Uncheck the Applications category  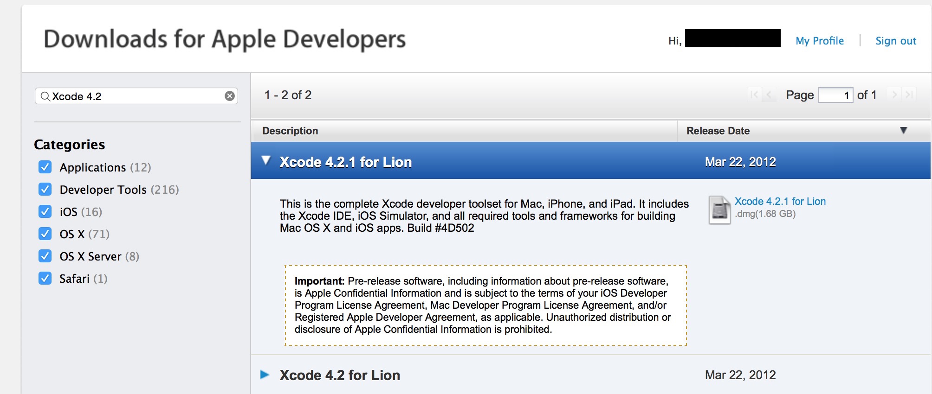tap(45, 167)
